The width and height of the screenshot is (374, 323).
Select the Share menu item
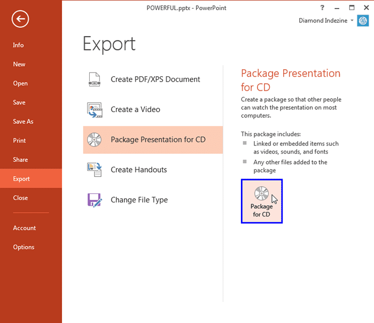tap(20, 160)
